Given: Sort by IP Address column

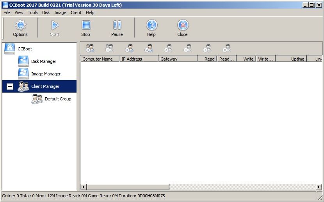Looking at the screenshot, I should [x=139, y=59].
